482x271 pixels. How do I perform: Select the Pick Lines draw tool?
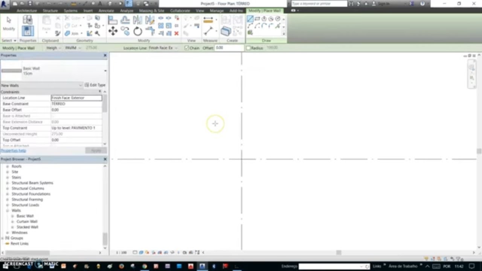[x=250, y=33]
